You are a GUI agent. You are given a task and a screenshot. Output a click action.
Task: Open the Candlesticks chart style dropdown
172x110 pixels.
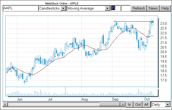52,8
